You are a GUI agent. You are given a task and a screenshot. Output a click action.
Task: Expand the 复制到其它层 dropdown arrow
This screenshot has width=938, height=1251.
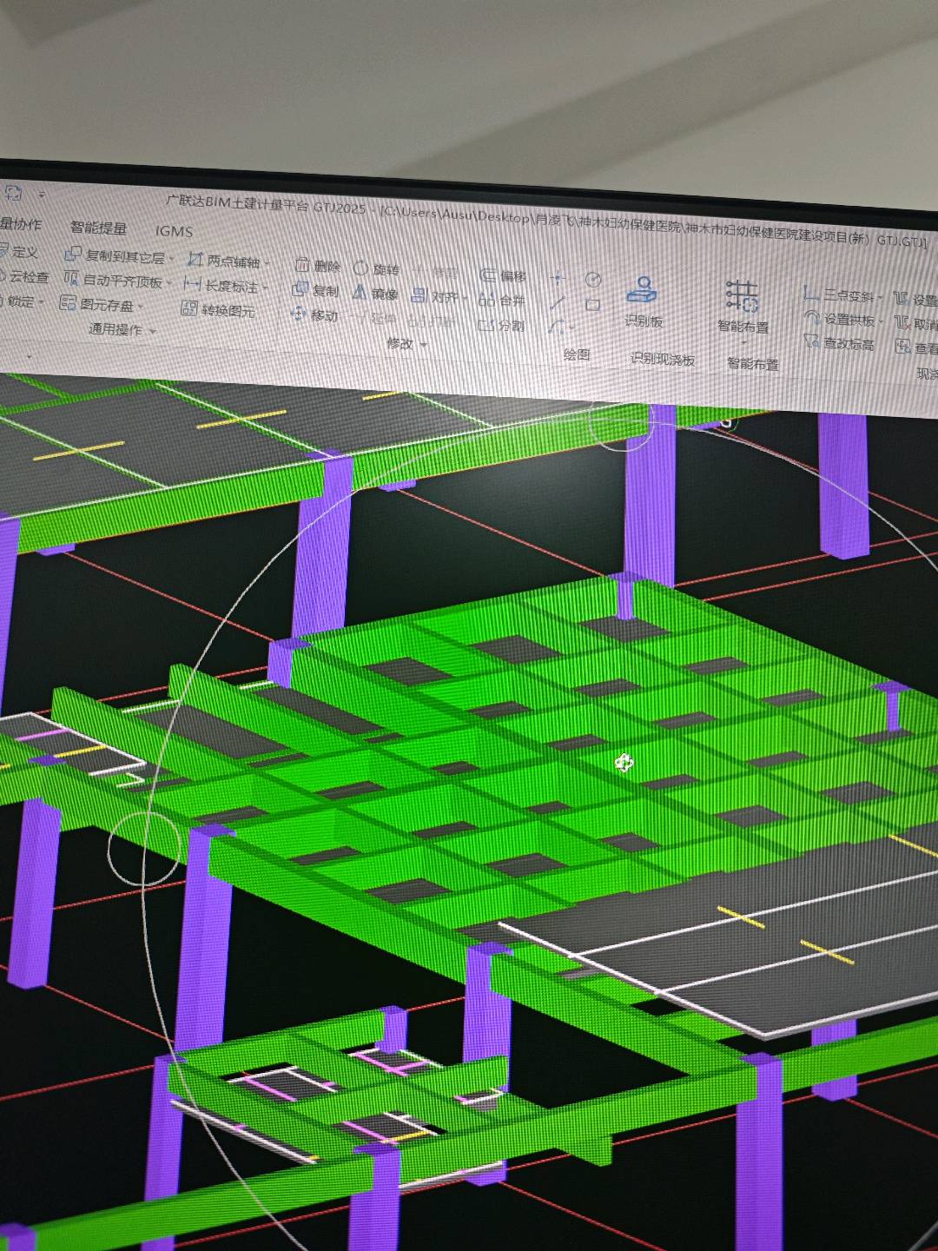171,259
